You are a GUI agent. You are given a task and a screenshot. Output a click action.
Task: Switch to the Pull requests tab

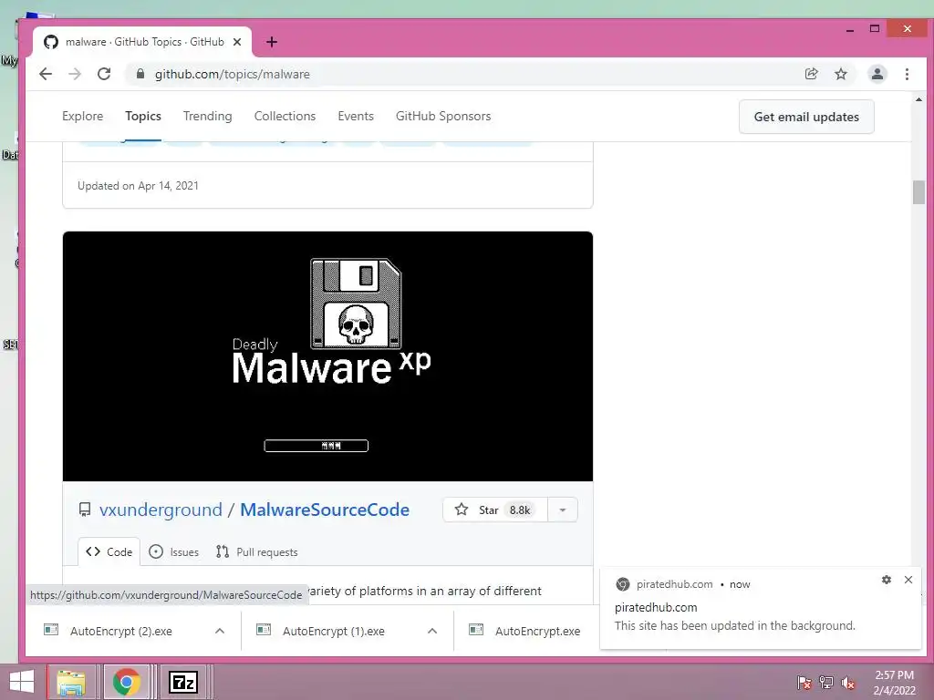[256, 551]
